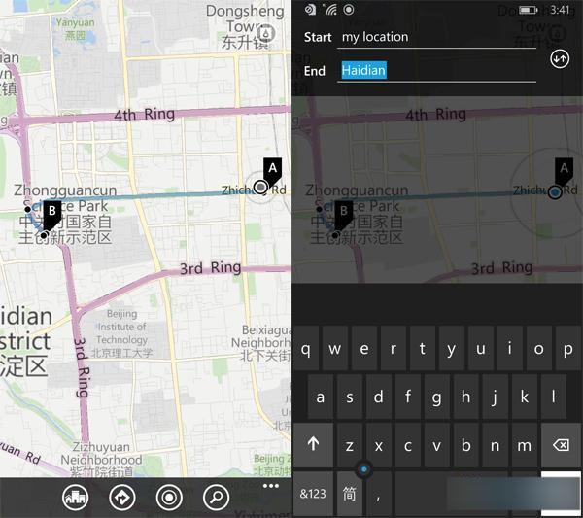Tap the 3:41 clock in status bar
Viewport: 583px width, 518px height.
coord(560,10)
